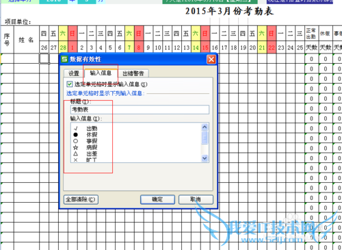Click inside the 输入信息 text area
The height and width of the screenshot is (250, 342).
click(136, 142)
